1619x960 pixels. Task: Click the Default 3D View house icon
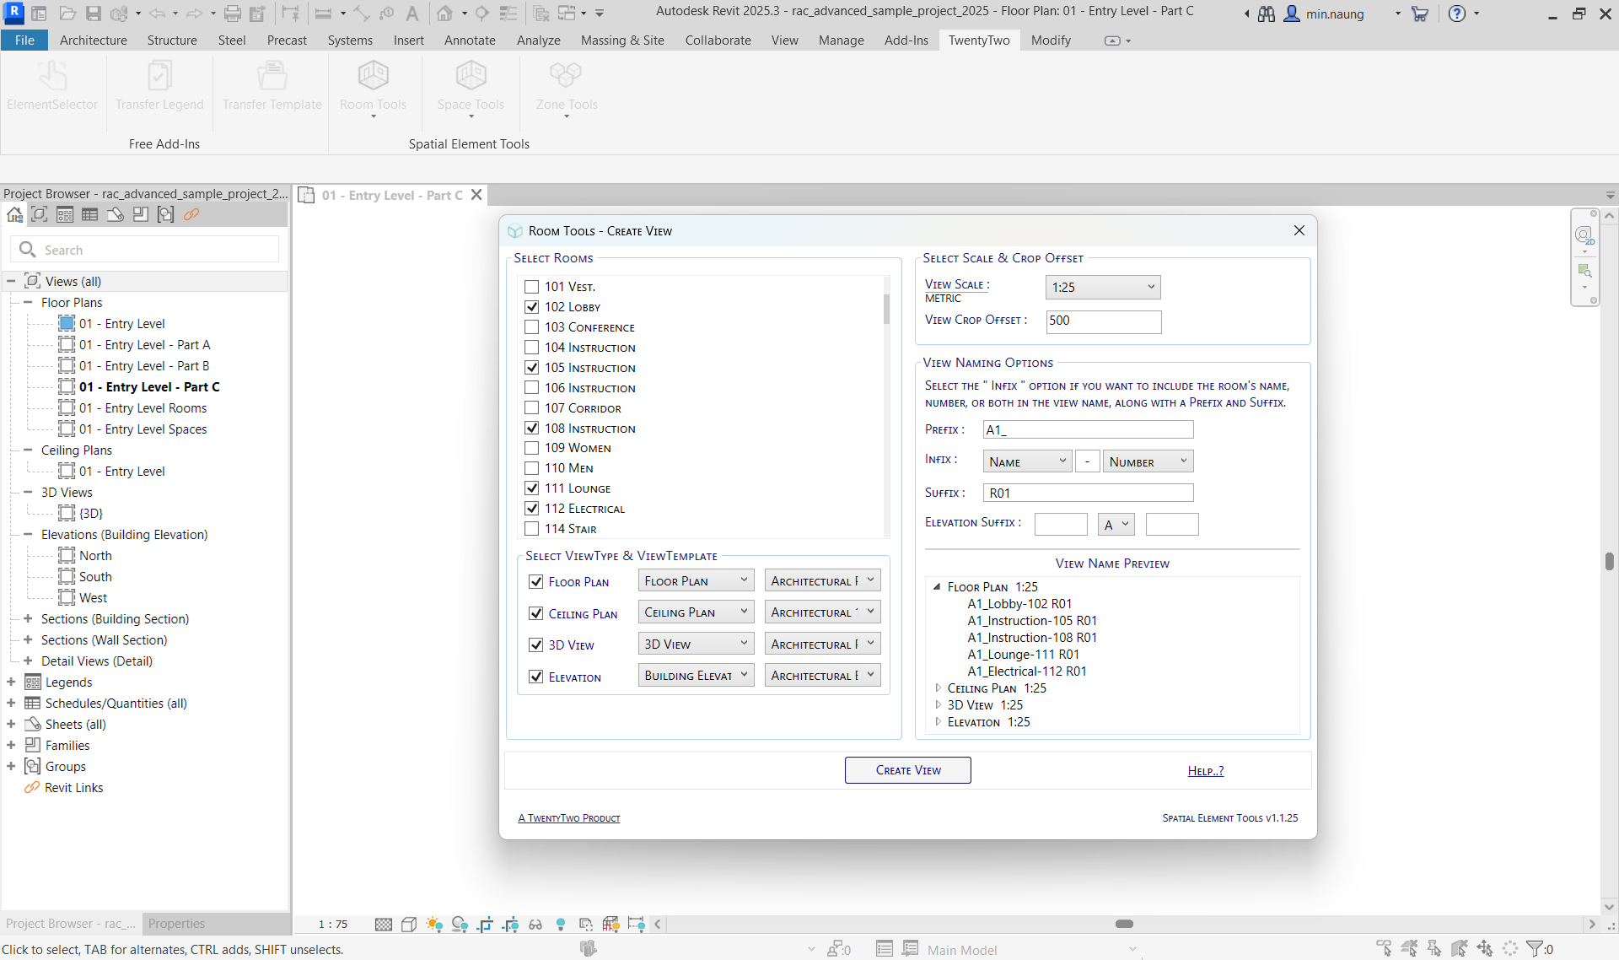pos(444,13)
